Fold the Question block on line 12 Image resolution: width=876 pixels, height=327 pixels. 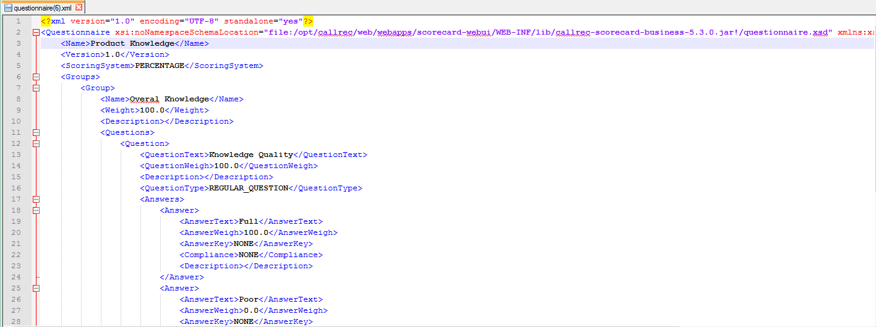35,143
